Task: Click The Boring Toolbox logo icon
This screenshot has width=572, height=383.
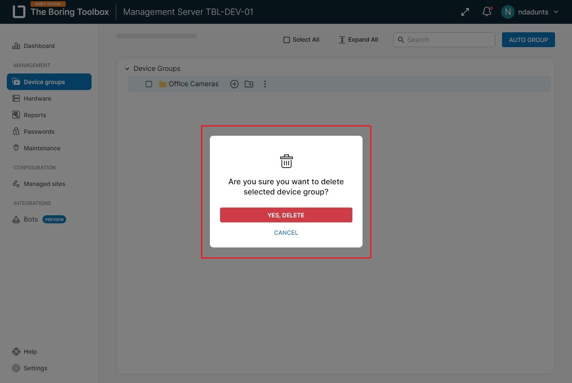Action: pos(19,12)
